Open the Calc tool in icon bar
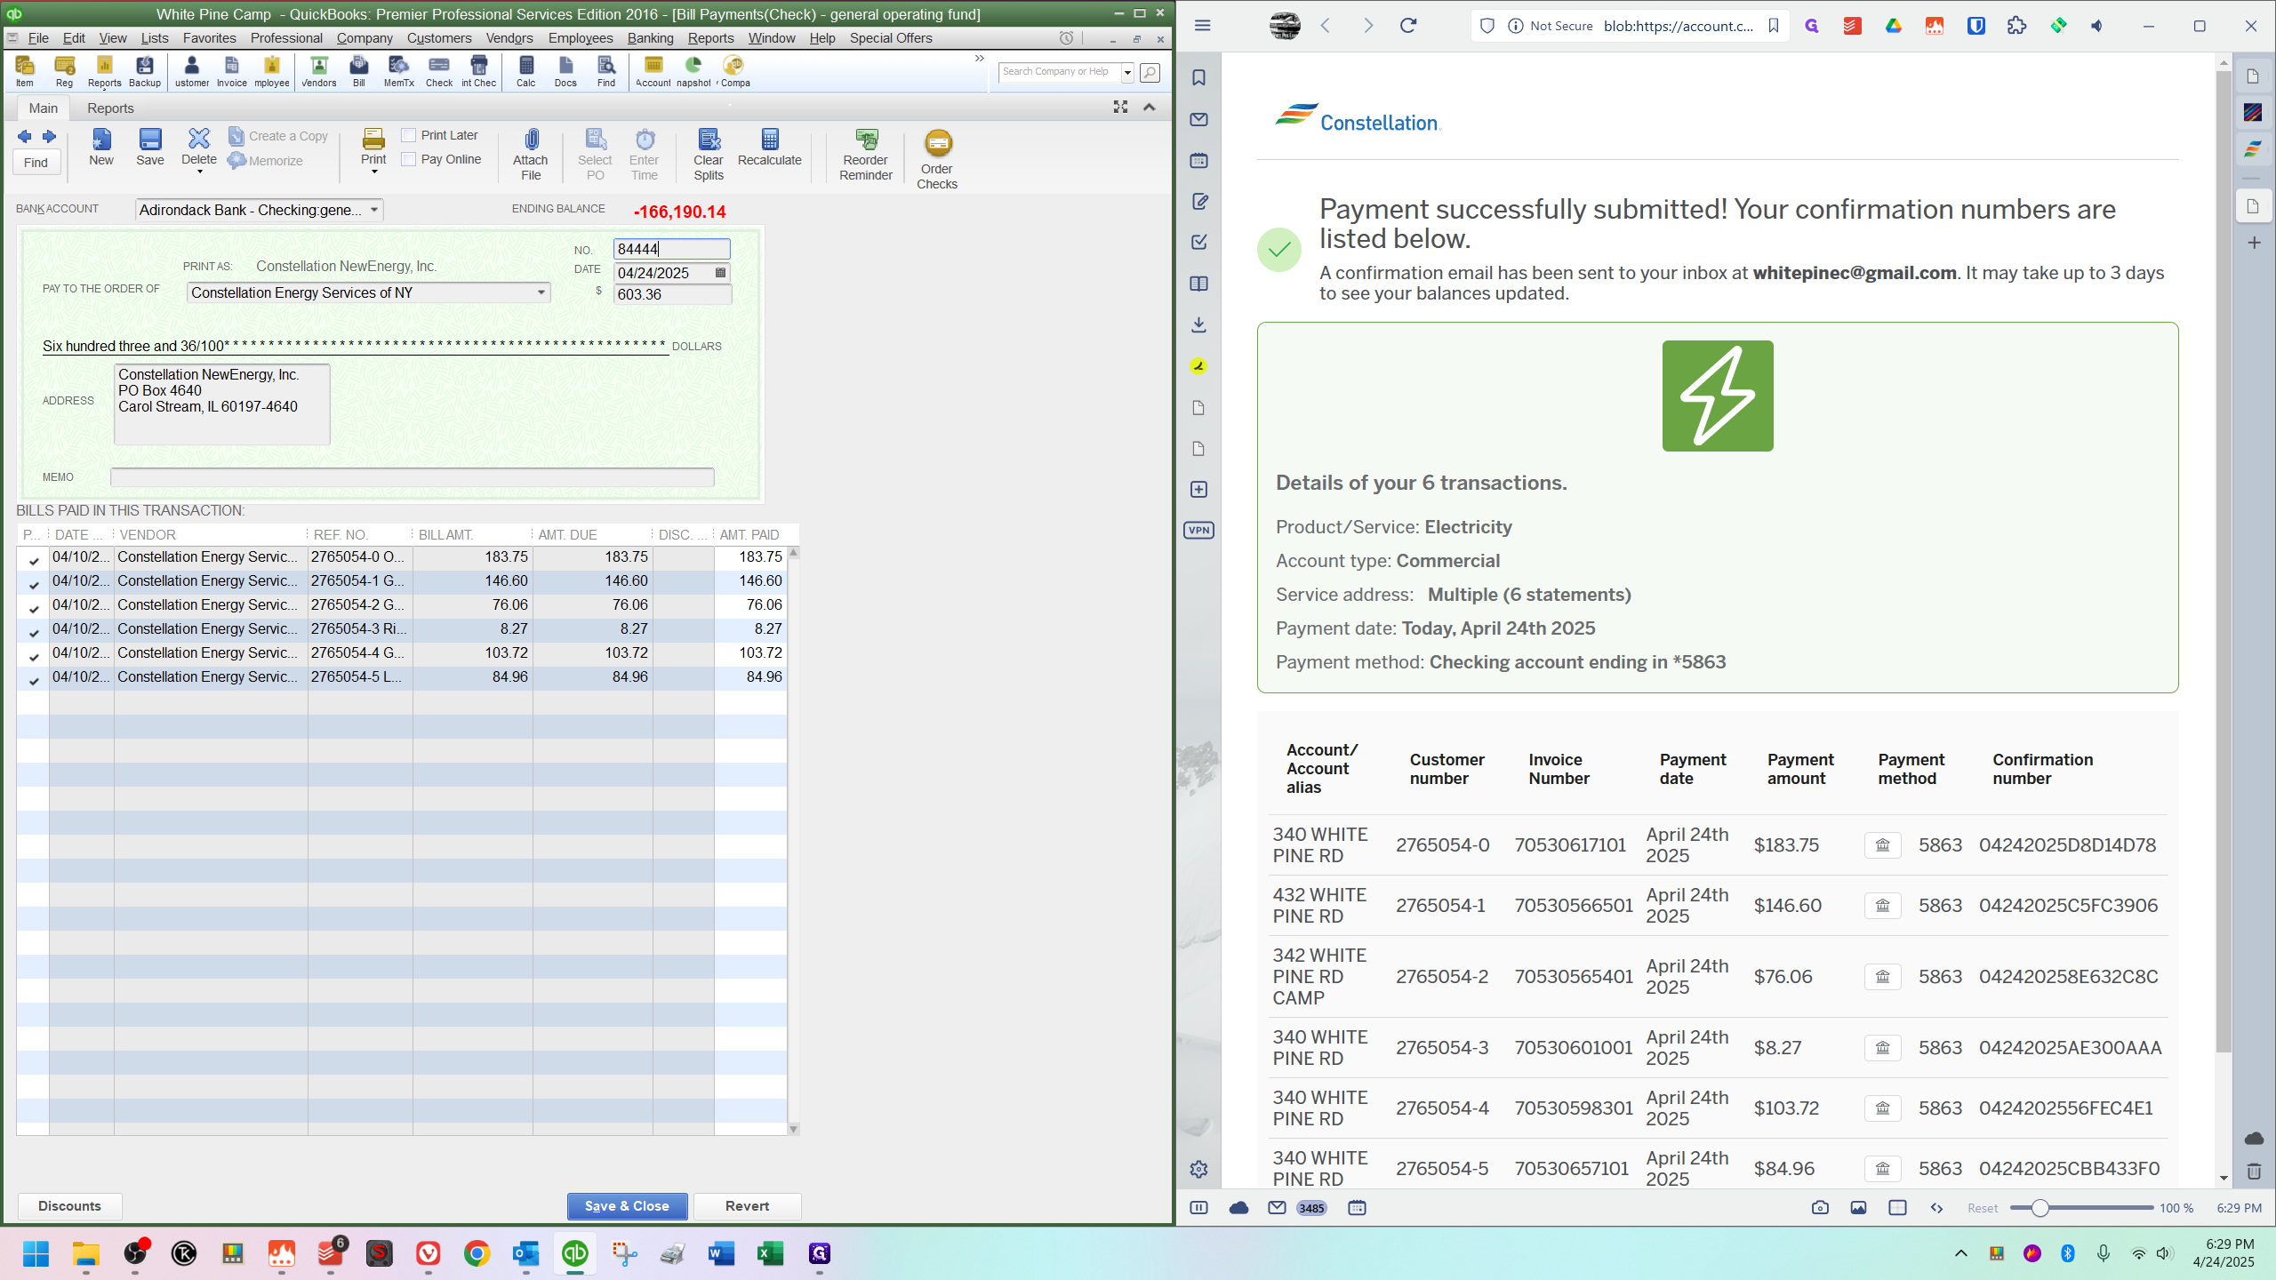Image resolution: width=2276 pixels, height=1280 pixels. [526, 66]
